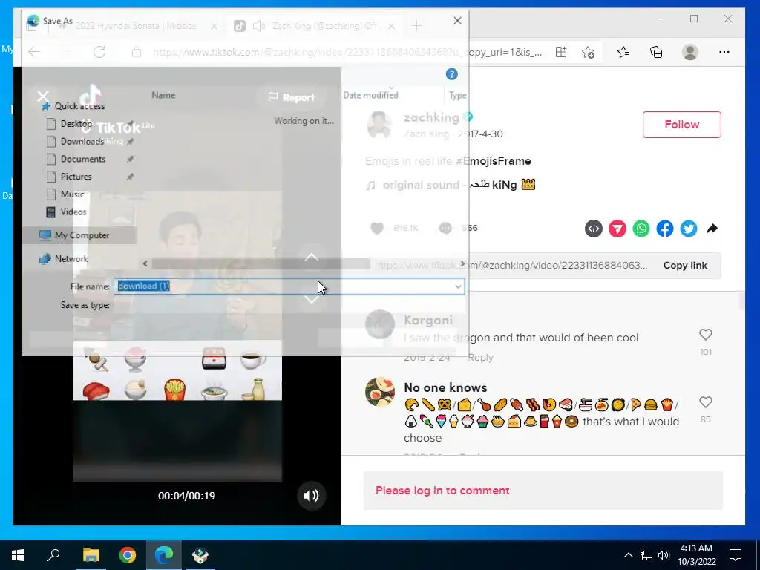
Task: Go to previous video up arrow
Action: pos(311,257)
